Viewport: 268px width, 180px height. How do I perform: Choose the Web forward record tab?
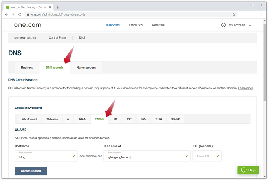pyautogui.click(x=29, y=119)
